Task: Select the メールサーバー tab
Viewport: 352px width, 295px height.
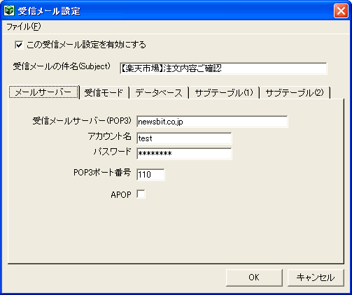Action: pos(43,92)
